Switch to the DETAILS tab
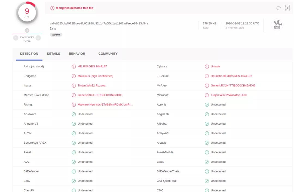The image size is (294, 192). [x=53, y=54]
